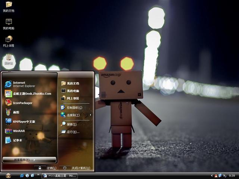This screenshot has width=239, height=179.
Task: Click the 9:39 taskbar clock
Action: [232, 176]
